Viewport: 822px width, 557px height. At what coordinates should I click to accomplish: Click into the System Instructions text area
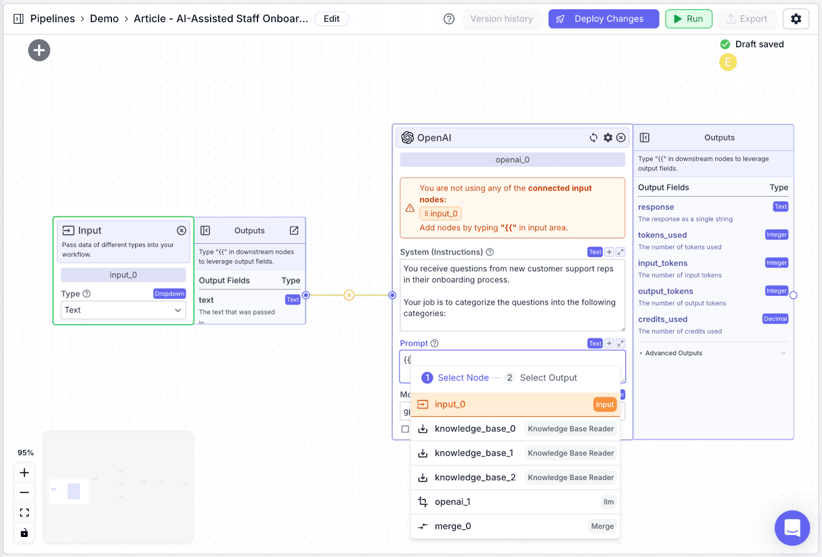(x=512, y=295)
